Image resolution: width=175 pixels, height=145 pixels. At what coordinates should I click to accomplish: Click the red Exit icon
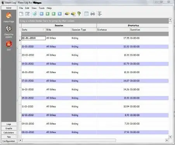coord(9,44)
